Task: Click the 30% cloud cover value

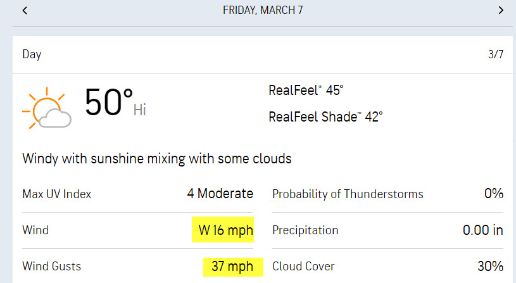Action: tap(490, 266)
